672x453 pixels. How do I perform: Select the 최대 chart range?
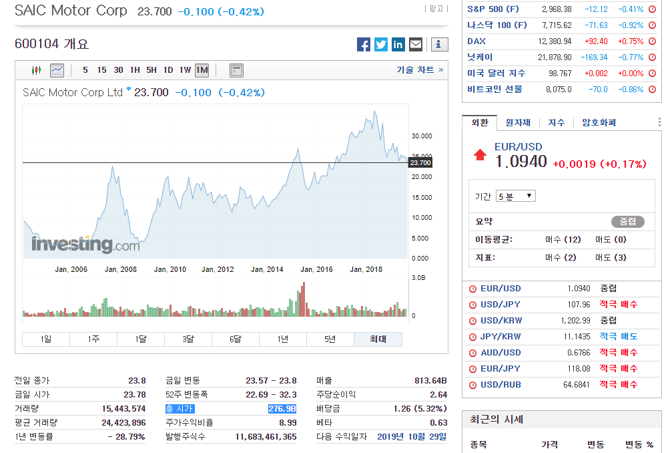[x=378, y=339]
